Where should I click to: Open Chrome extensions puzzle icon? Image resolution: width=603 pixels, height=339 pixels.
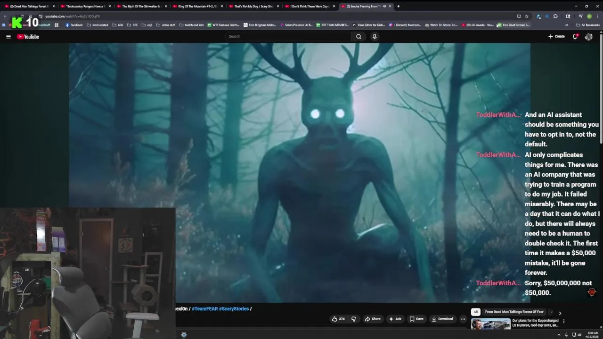coord(555,16)
